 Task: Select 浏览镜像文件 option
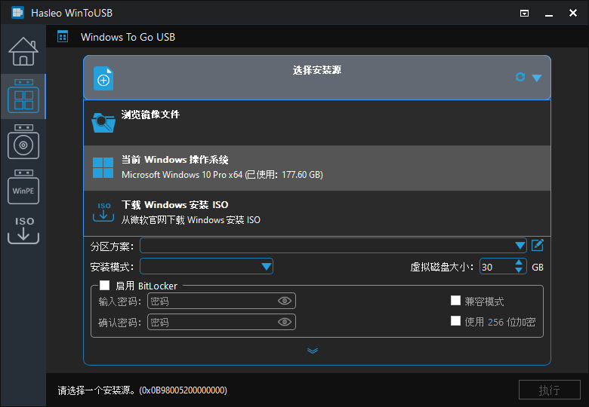click(x=317, y=123)
